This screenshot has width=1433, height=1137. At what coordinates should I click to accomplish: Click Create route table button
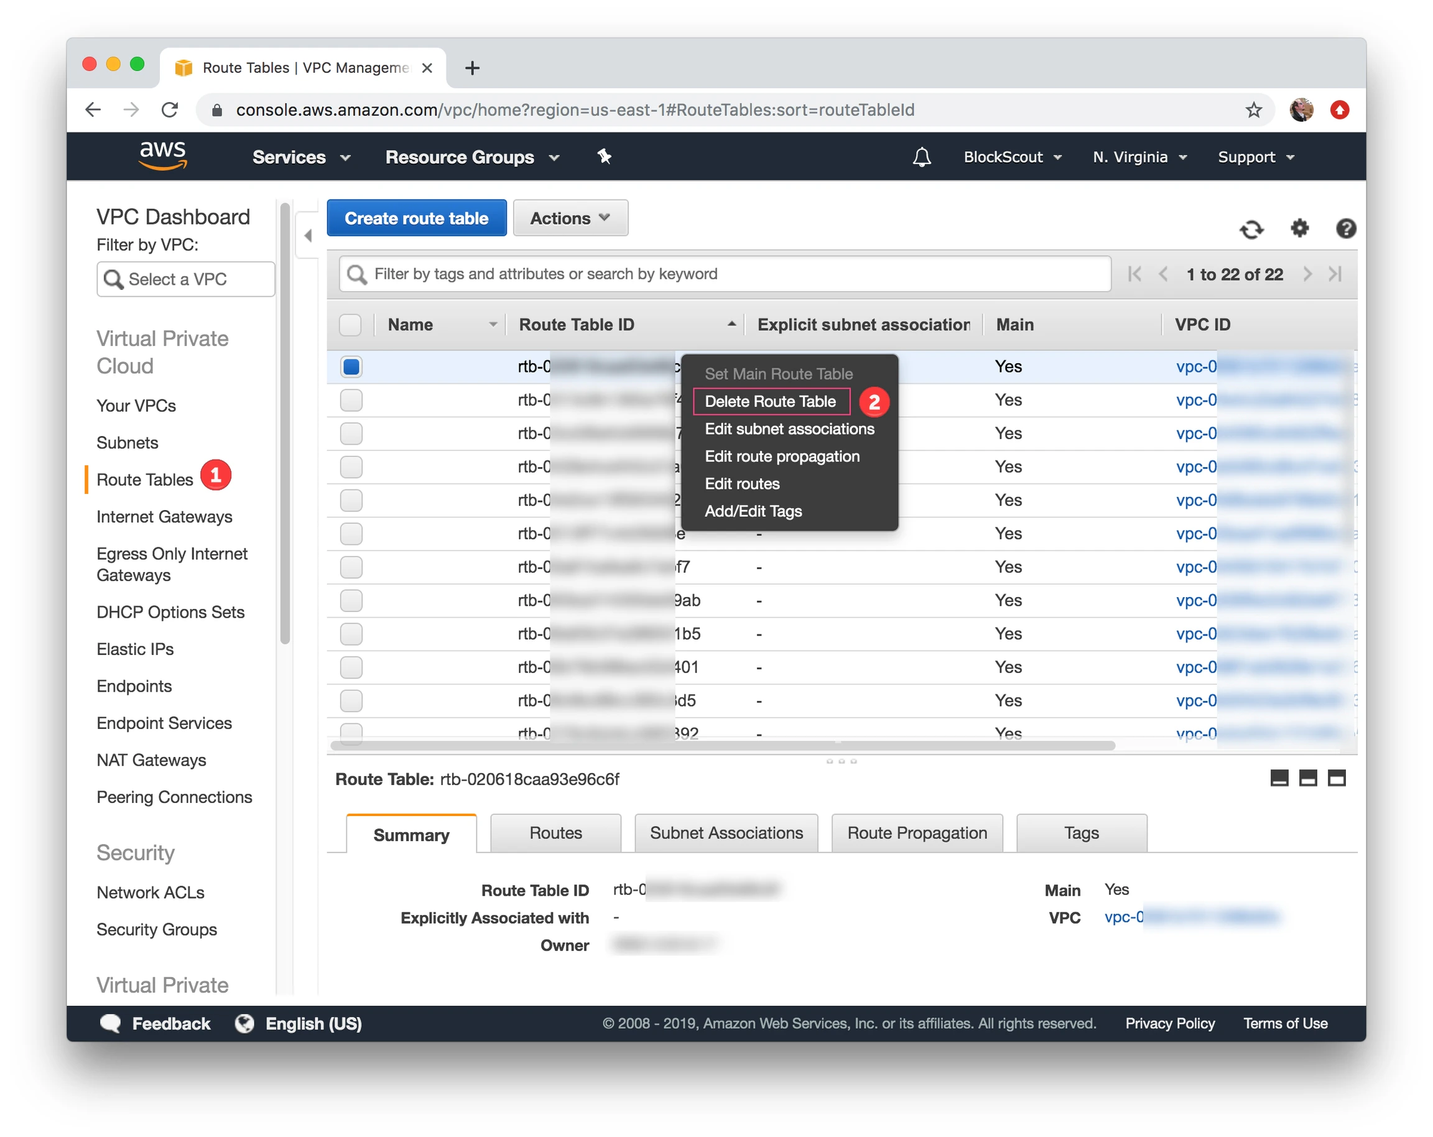tap(416, 218)
